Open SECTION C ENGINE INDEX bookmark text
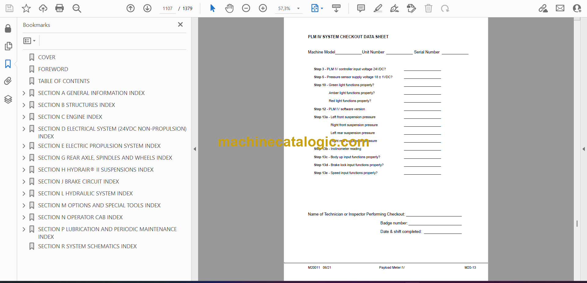Screen dimensions: 587x283 (70, 117)
